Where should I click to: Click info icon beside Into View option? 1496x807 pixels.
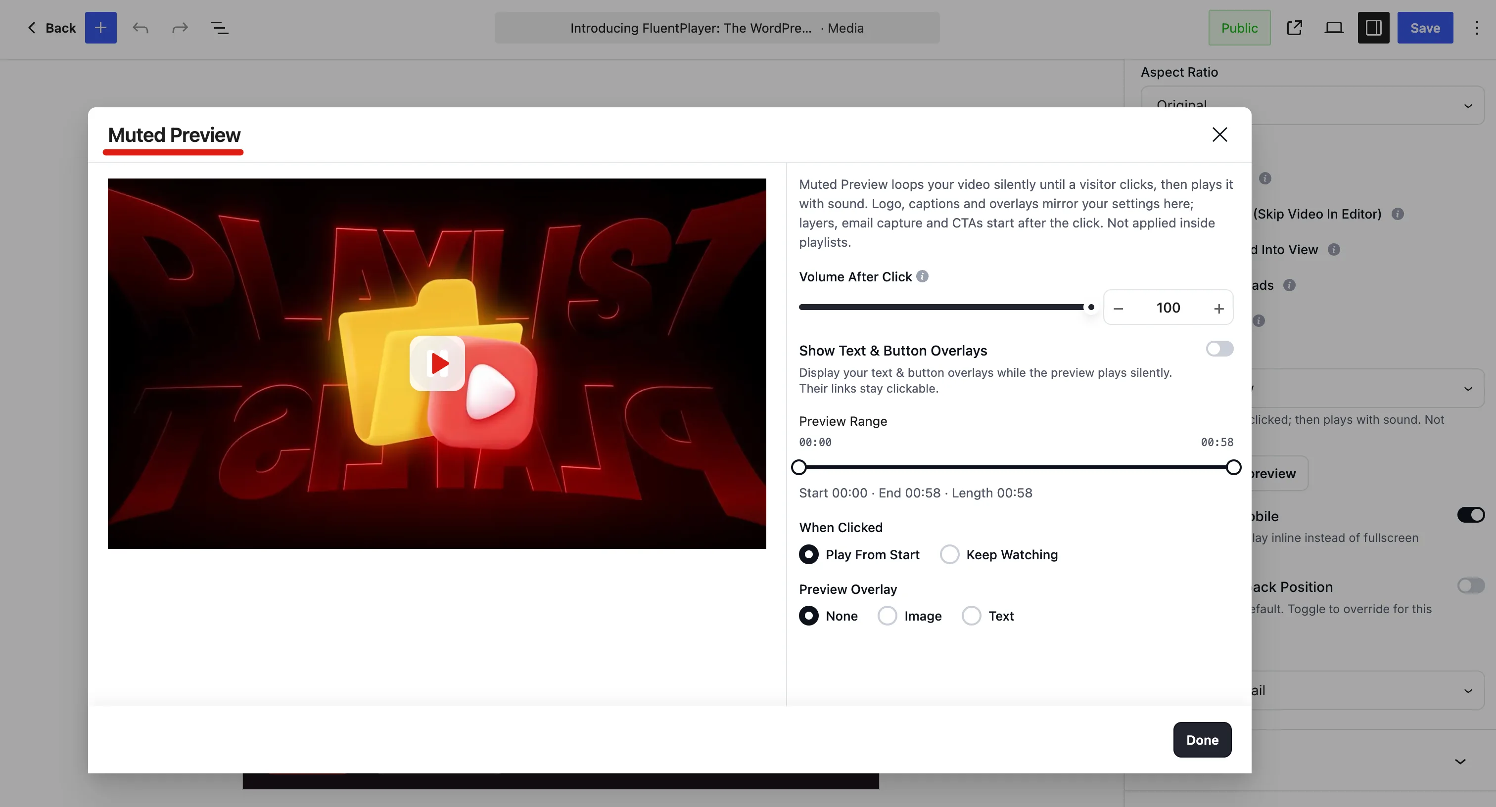(1334, 250)
